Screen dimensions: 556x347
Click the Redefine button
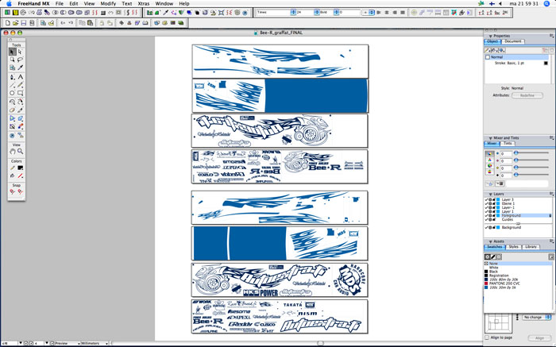pyautogui.click(x=527, y=95)
